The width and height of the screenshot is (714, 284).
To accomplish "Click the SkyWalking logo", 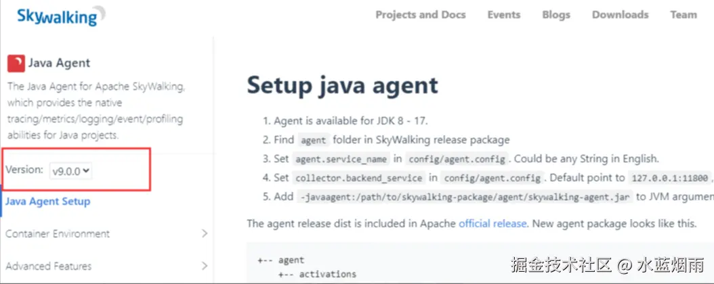I will click(61, 16).
